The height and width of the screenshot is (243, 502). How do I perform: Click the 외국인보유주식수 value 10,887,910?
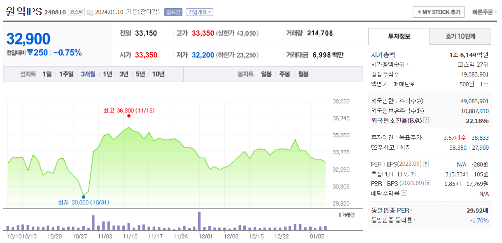pos(474,111)
